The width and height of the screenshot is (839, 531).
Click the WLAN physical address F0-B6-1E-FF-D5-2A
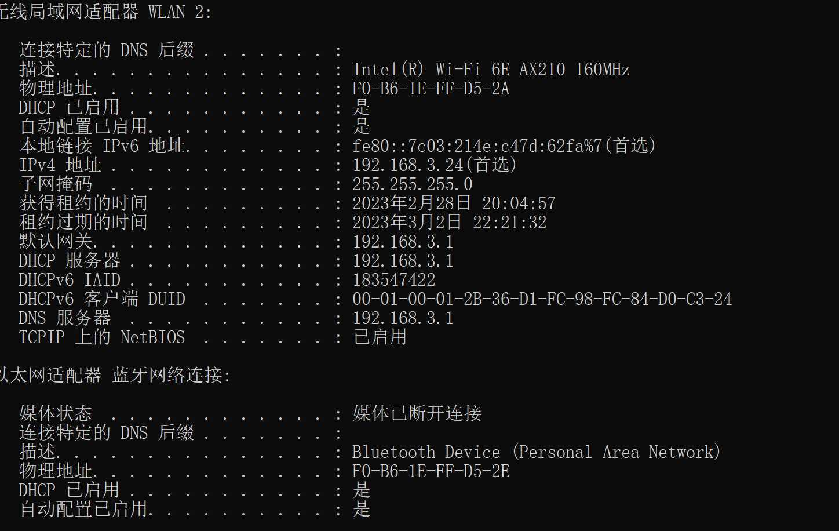(431, 89)
